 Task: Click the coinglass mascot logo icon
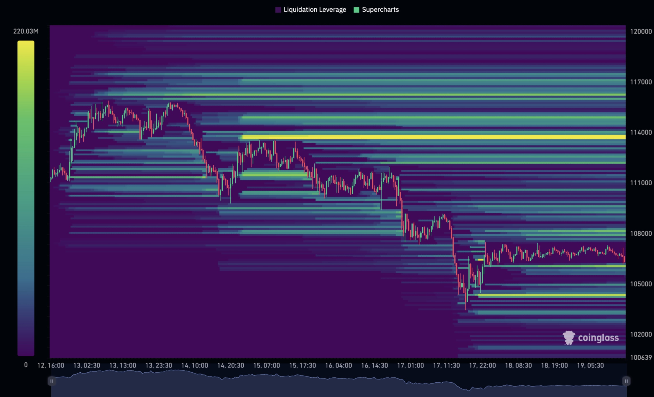click(569, 338)
